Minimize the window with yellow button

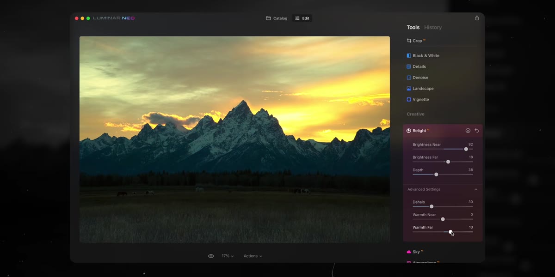click(x=82, y=18)
